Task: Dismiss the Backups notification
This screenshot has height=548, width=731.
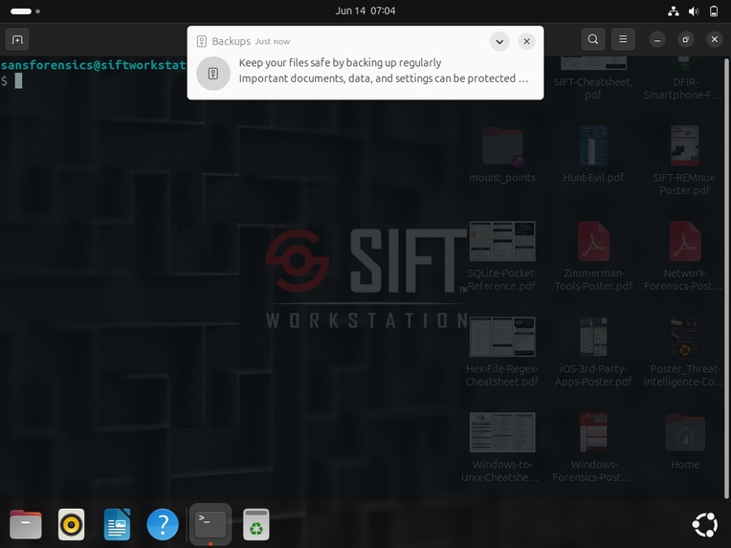Action: pos(526,41)
